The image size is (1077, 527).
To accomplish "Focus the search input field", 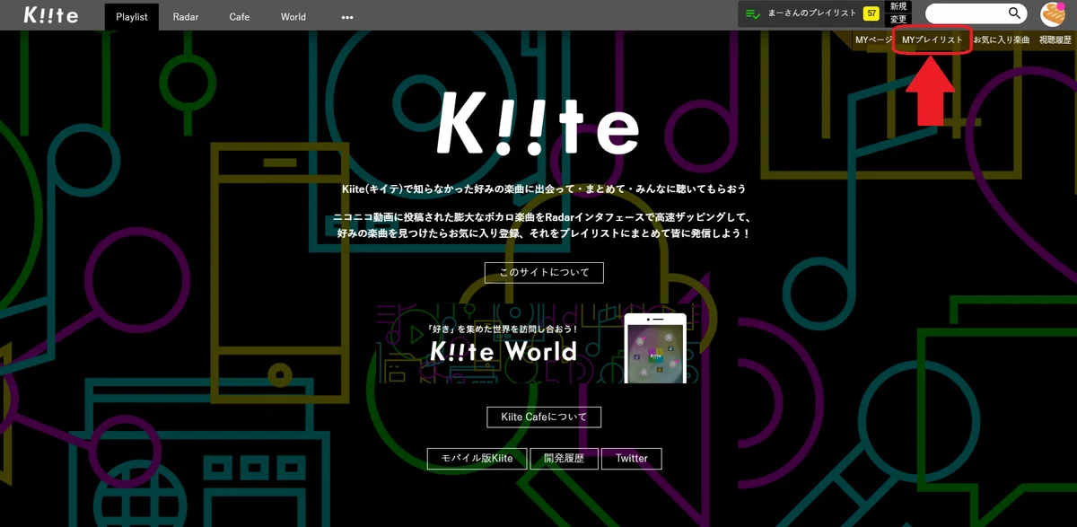I will 967,13.
